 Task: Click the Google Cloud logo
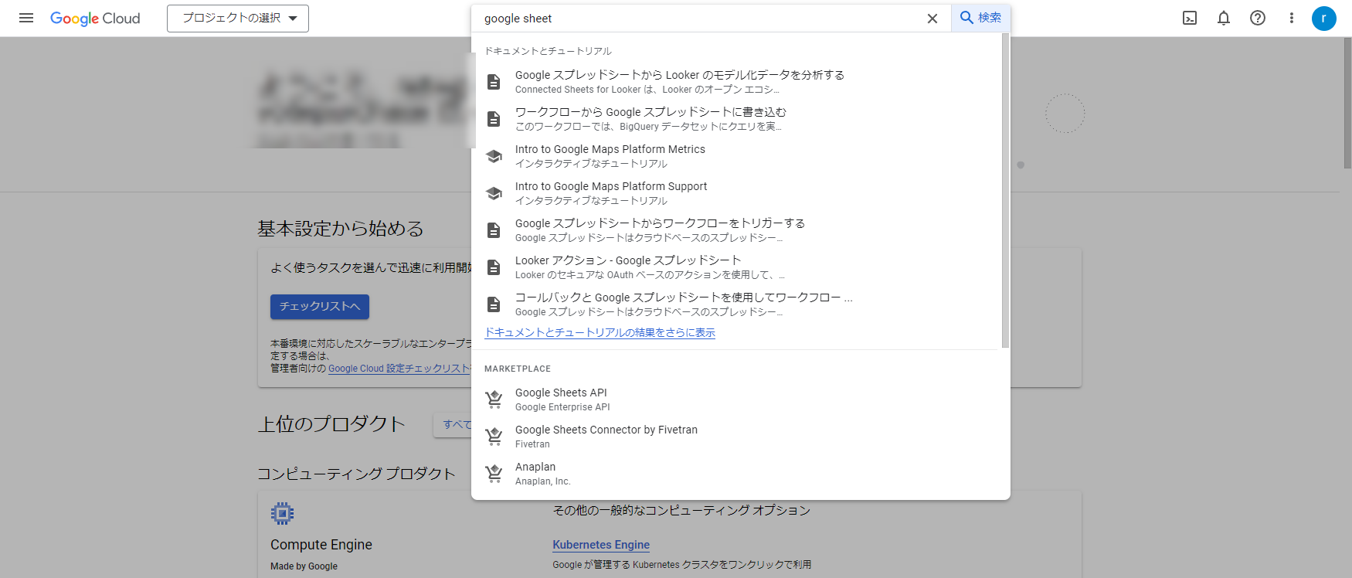tap(95, 18)
